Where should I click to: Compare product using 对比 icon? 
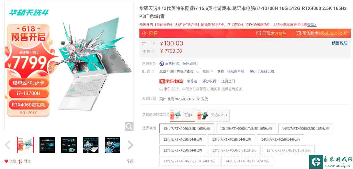[20, 161]
